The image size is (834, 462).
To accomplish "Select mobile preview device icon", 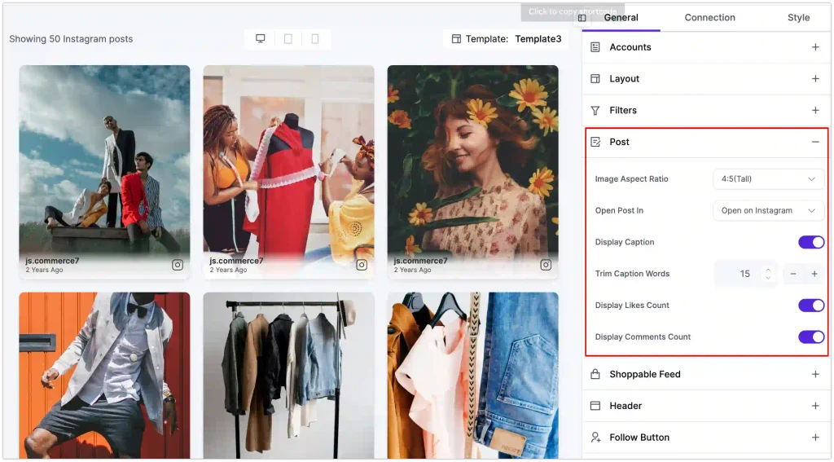I will 315,39.
